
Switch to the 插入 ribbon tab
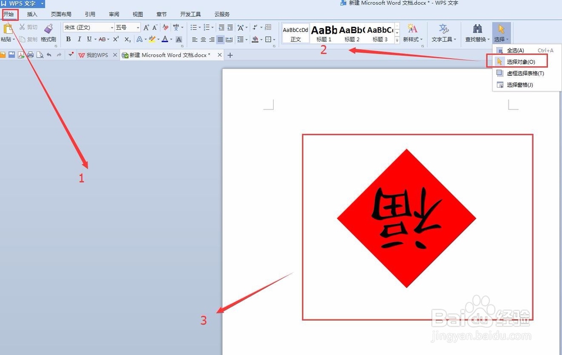click(x=31, y=14)
